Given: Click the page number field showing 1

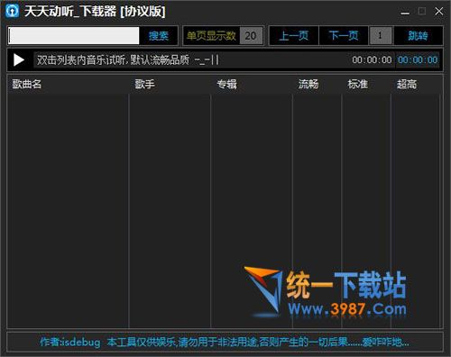Looking at the screenshot, I should [x=381, y=36].
